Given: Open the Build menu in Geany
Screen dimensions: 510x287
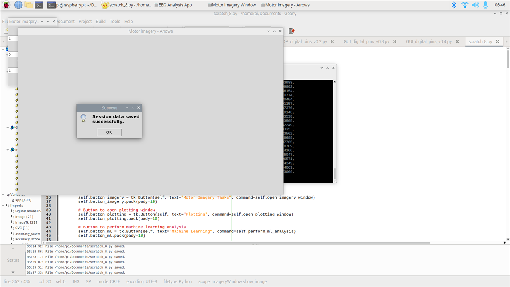Looking at the screenshot, I should [x=101, y=22].
